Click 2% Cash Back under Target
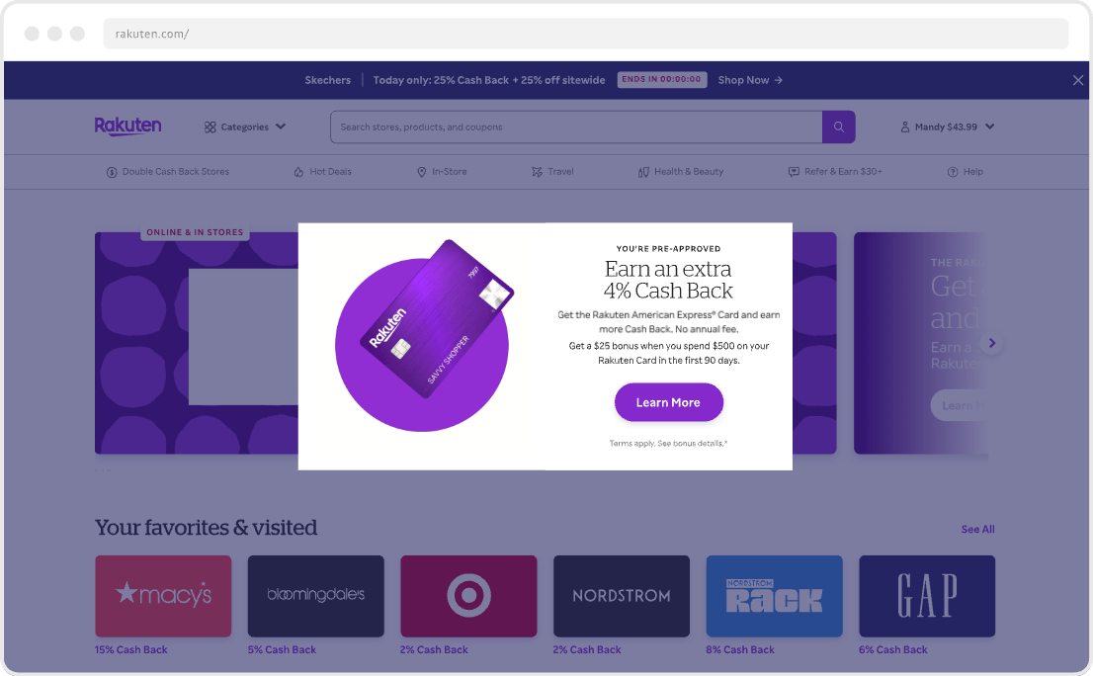 (x=434, y=649)
